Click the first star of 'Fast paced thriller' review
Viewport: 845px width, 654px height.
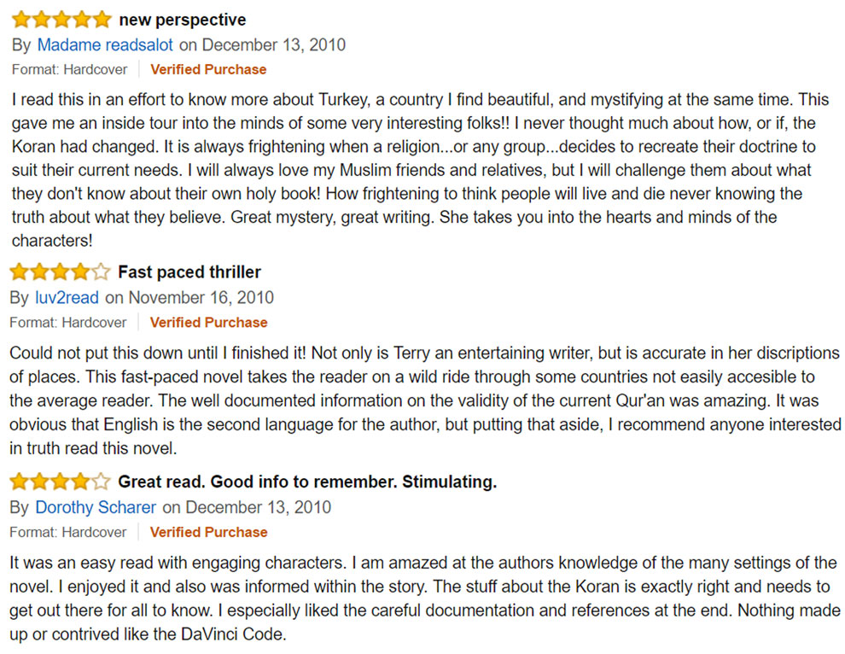[20, 272]
